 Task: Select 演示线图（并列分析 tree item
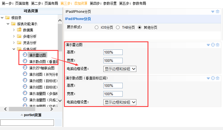click(43, 74)
